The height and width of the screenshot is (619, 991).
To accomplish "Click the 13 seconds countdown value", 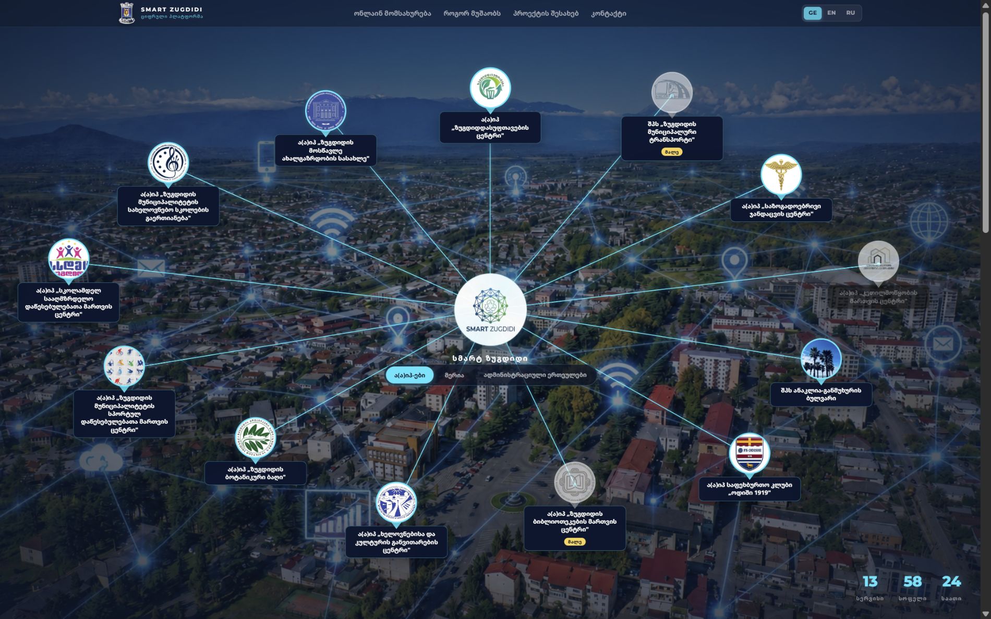I will coord(870,581).
